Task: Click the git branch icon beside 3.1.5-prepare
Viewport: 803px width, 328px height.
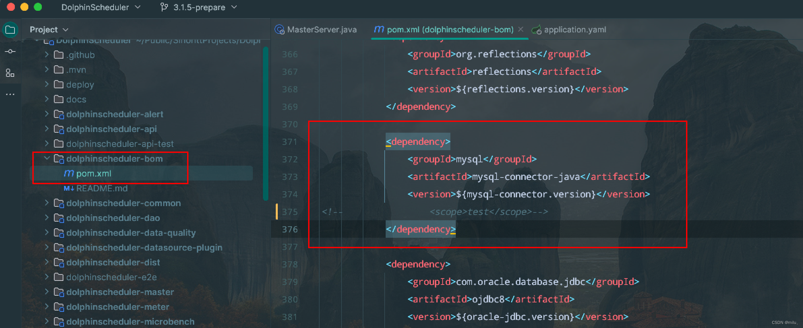Action: pos(164,7)
